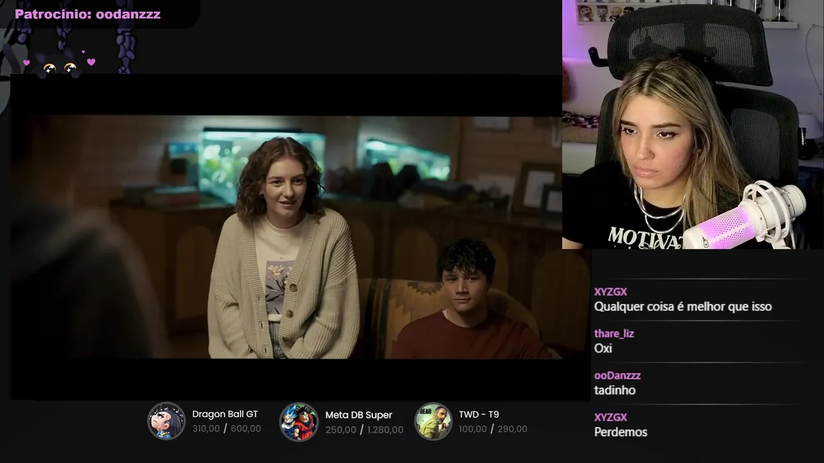Click the XYZGX username above 'Qualquer coisa'
This screenshot has height=463, width=824.
610,292
